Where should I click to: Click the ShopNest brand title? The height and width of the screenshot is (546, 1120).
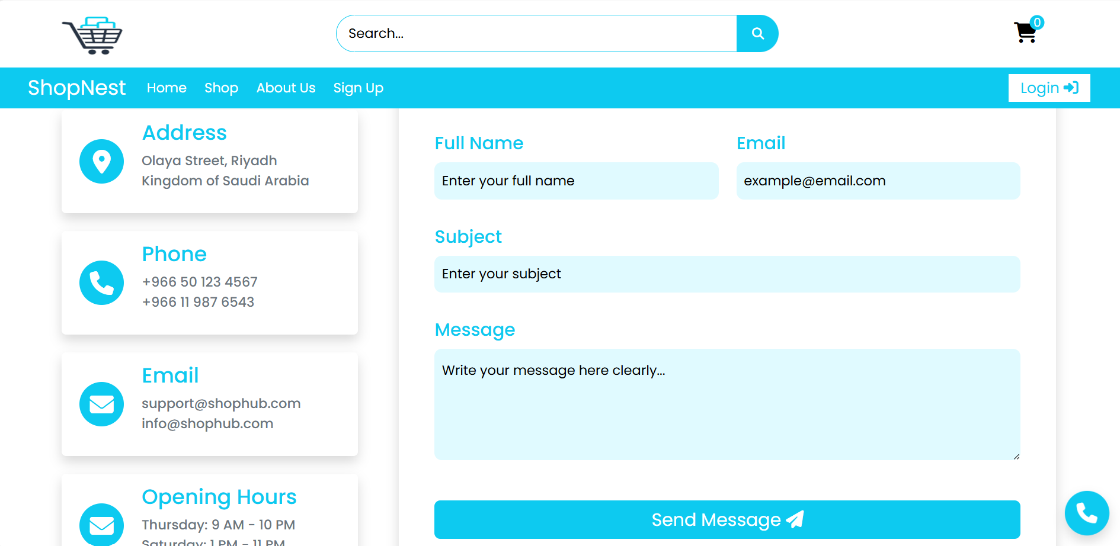coord(77,88)
